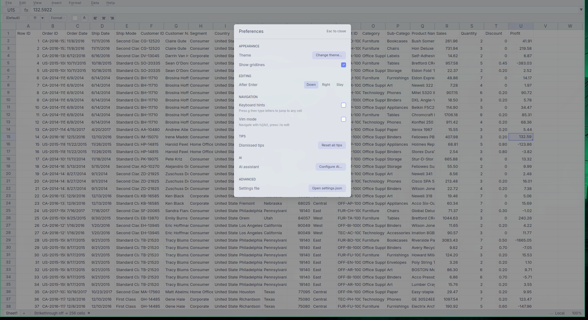Open the Format dropdown in toolbar

pos(58,18)
